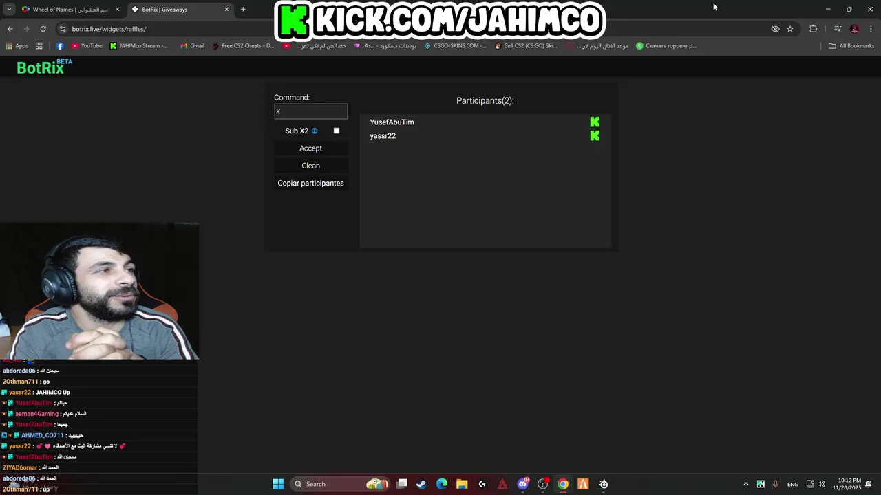Image resolution: width=881 pixels, height=495 pixels.
Task: Click the taskbar Search box
Action: pyautogui.click(x=340, y=484)
